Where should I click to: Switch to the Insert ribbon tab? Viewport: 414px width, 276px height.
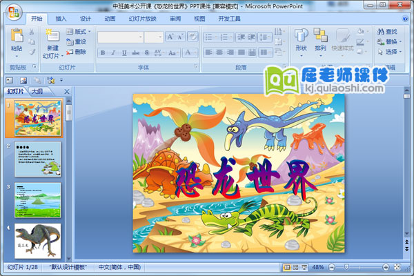pyautogui.click(x=61, y=19)
